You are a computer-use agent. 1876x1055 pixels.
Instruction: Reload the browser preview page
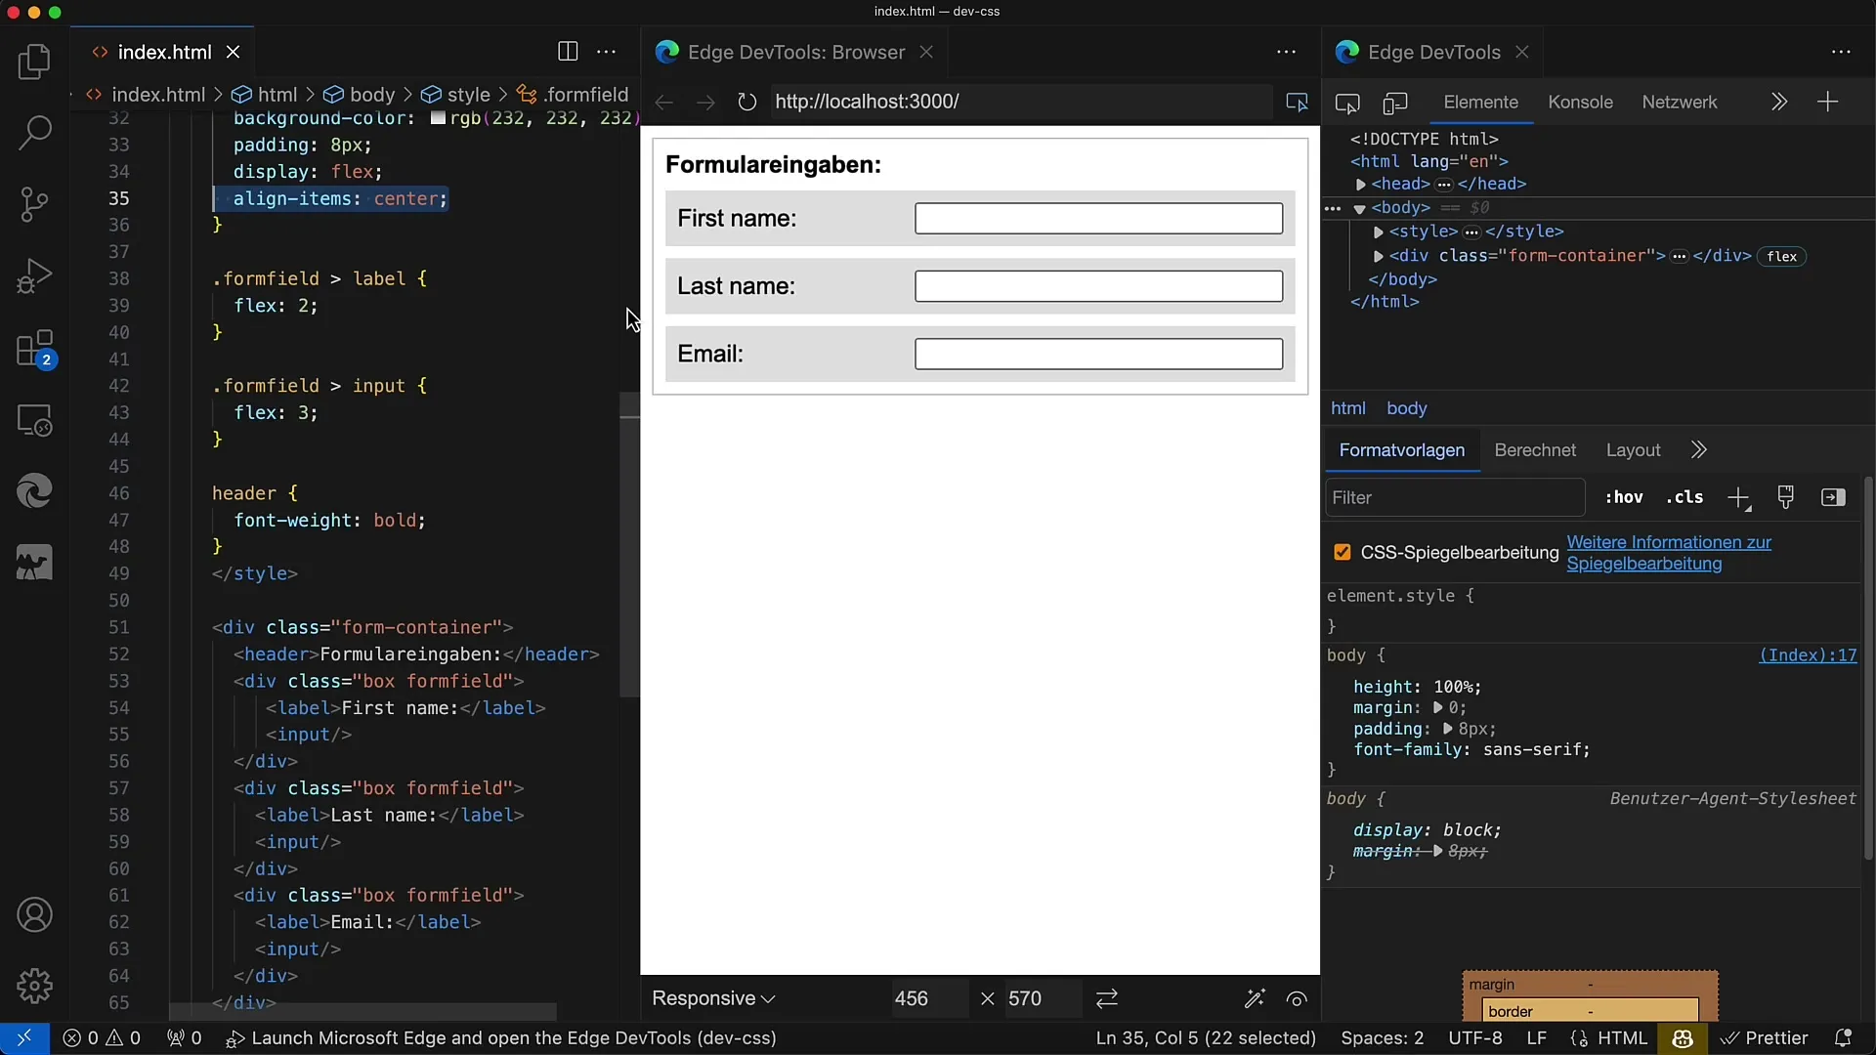(x=747, y=102)
